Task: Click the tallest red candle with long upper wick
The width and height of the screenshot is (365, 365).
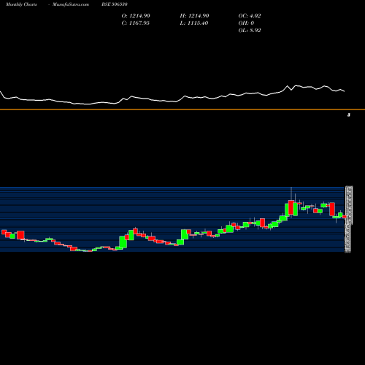Action: (x=291, y=207)
